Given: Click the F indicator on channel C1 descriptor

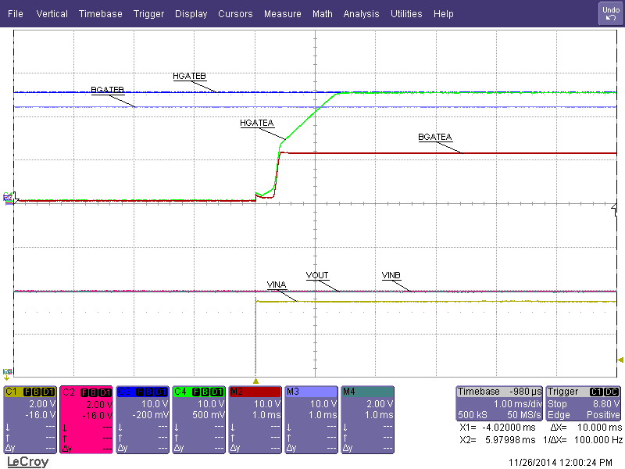Looking at the screenshot, I should pyautogui.click(x=27, y=392).
